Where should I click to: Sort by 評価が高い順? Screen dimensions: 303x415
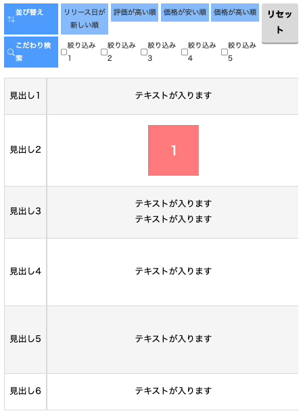[x=135, y=12]
